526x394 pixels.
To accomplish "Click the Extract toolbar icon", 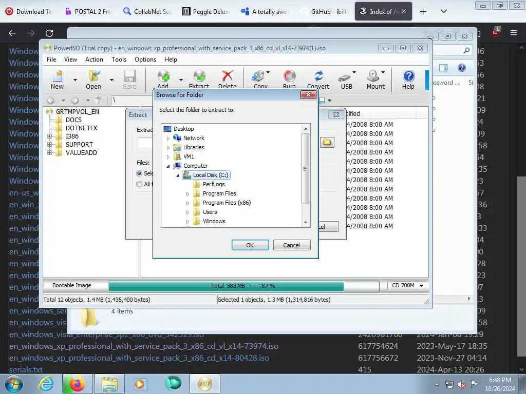I will pyautogui.click(x=199, y=78).
